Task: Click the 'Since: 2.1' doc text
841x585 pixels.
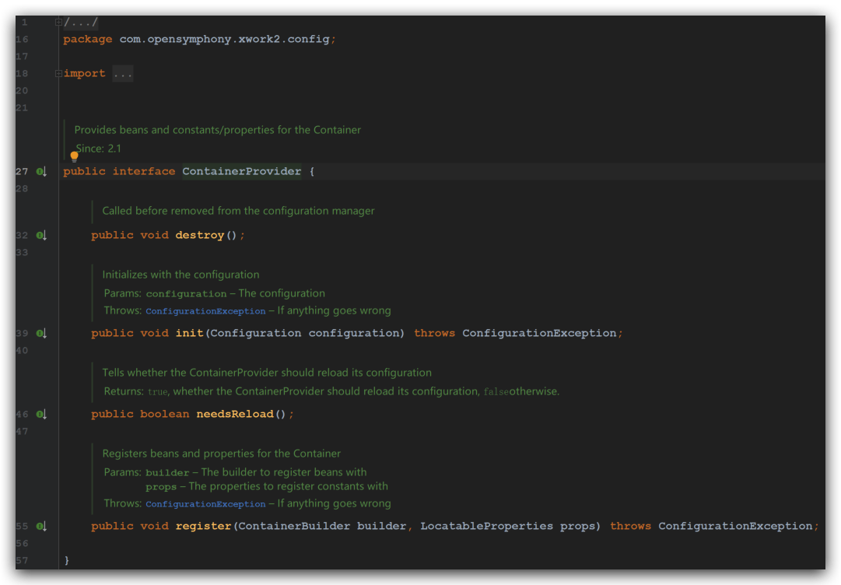Action: pos(98,149)
